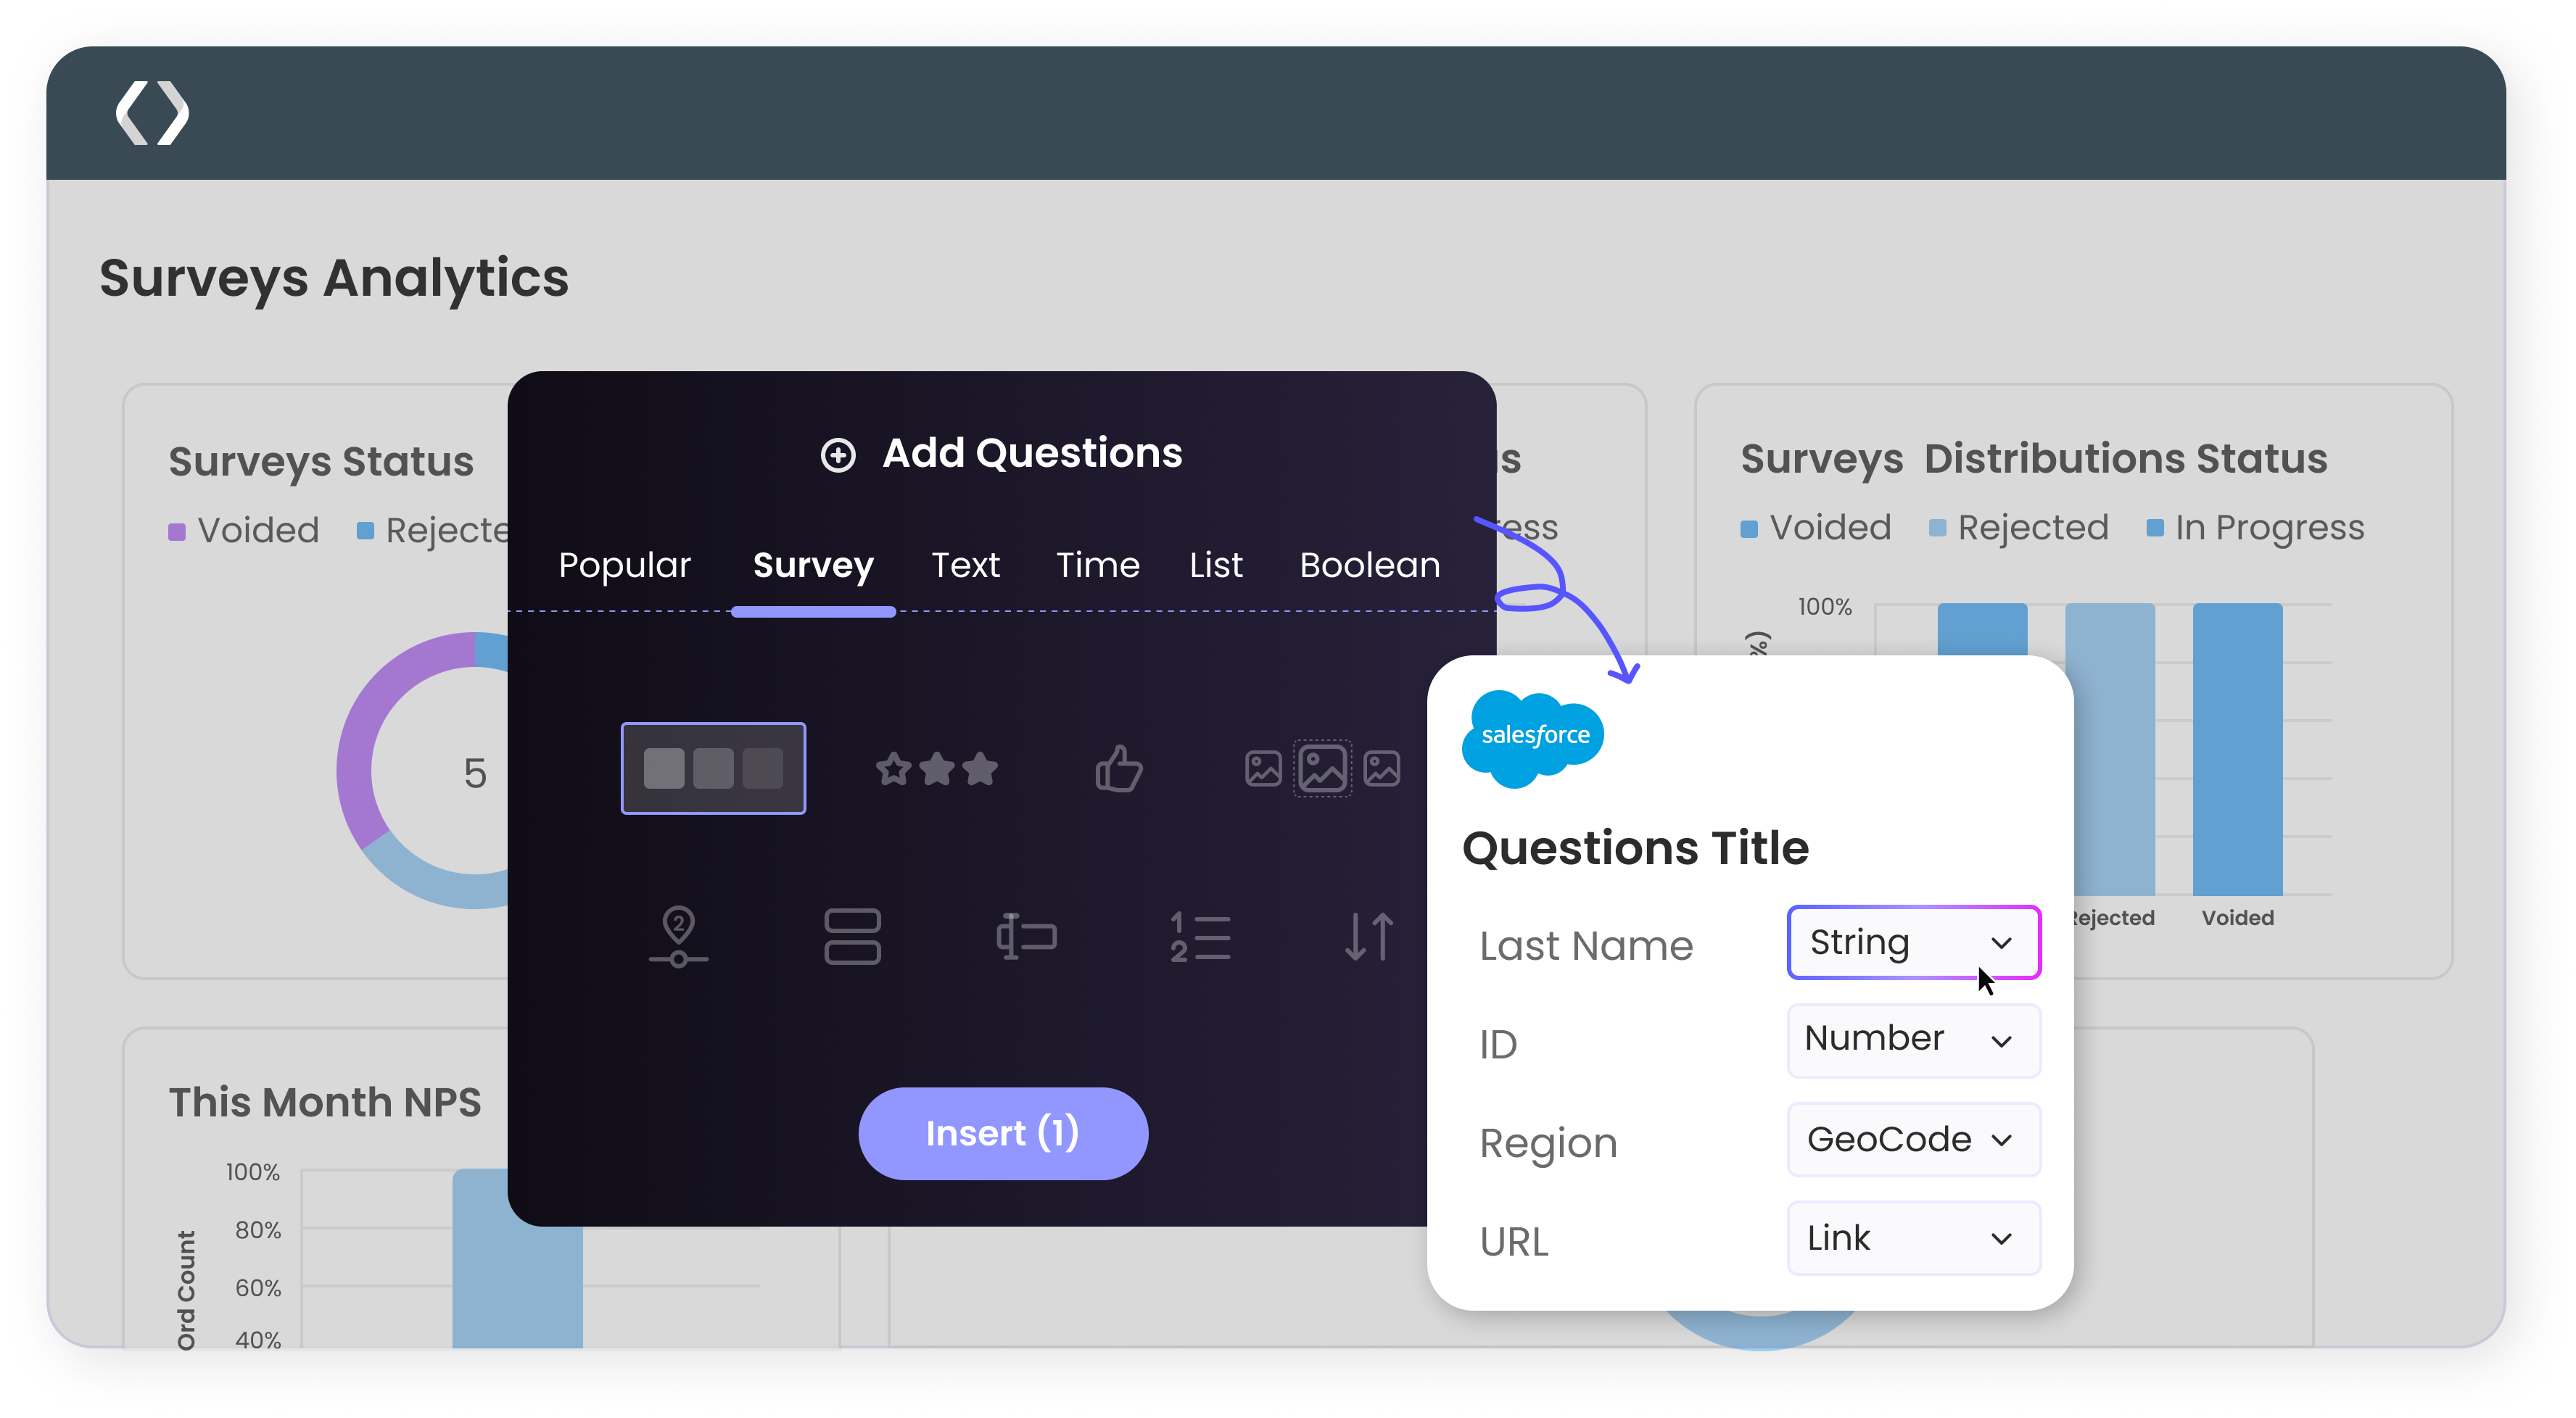The height and width of the screenshot is (1418, 2576).
Task: Deselect the highlighted three-box scale option
Action: [713, 768]
